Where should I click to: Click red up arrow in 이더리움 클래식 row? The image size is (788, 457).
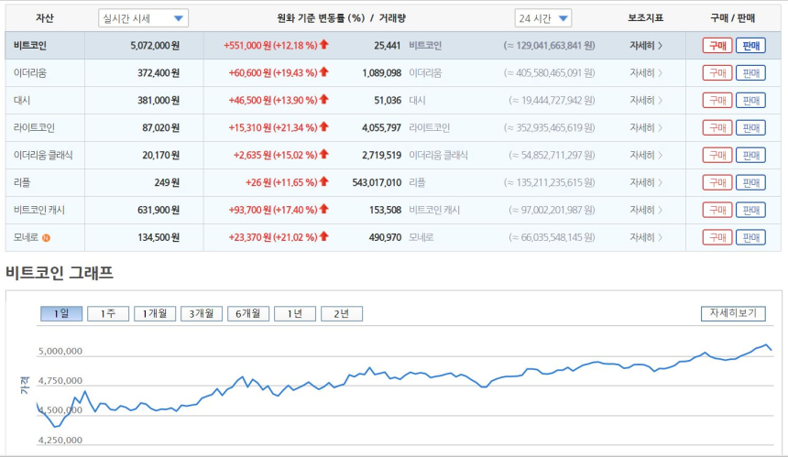tap(324, 154)
